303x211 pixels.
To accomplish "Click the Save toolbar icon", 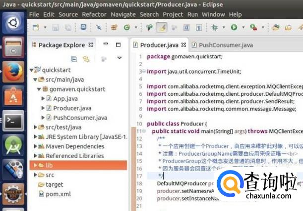I will [x=56, y=28].
